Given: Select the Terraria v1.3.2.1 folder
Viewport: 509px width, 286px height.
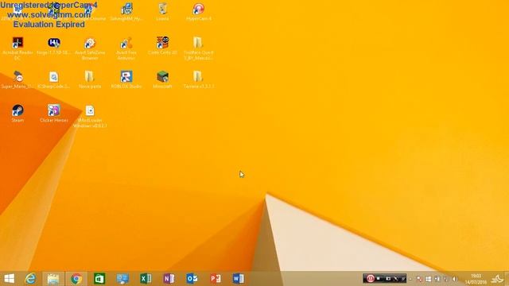Looking at the screenshot, I should tap(198, 79).
